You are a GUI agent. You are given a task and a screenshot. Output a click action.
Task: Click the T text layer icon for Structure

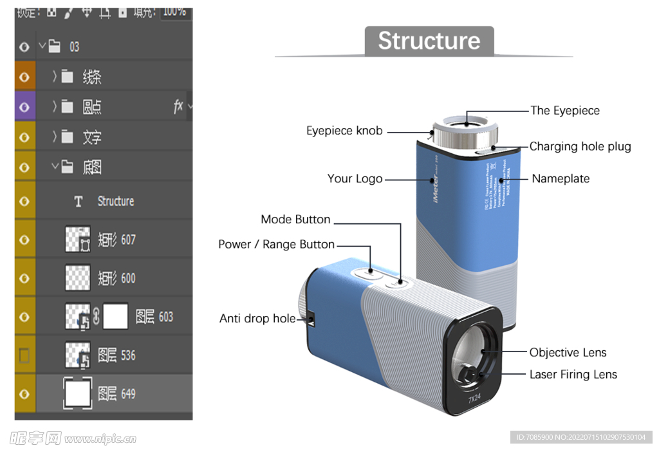[78, 202]
